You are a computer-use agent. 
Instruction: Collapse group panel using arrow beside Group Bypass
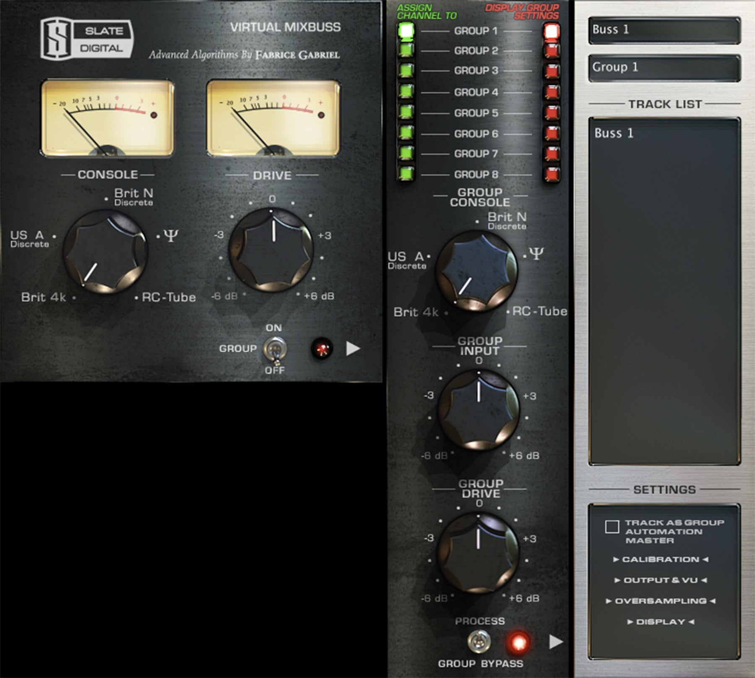pos(556,641)
